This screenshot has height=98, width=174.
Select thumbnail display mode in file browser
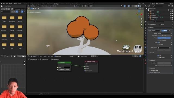click(17, 11)
